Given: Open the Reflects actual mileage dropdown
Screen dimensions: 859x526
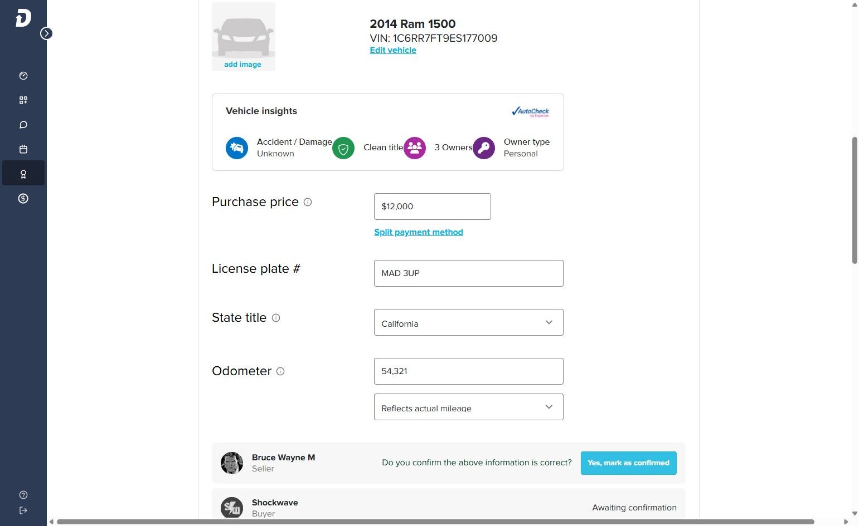Looking at the screenshot, I should [x=468, y=407].
